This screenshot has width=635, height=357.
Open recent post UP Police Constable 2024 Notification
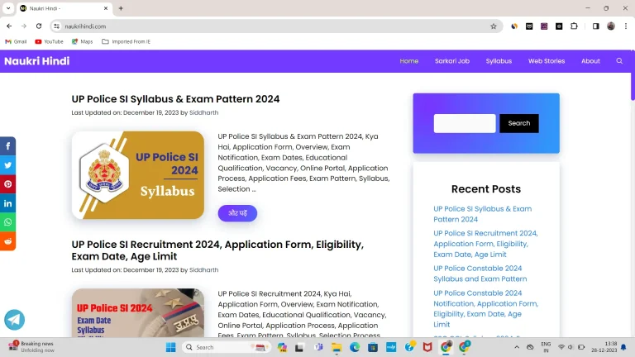tap(485, 309)
